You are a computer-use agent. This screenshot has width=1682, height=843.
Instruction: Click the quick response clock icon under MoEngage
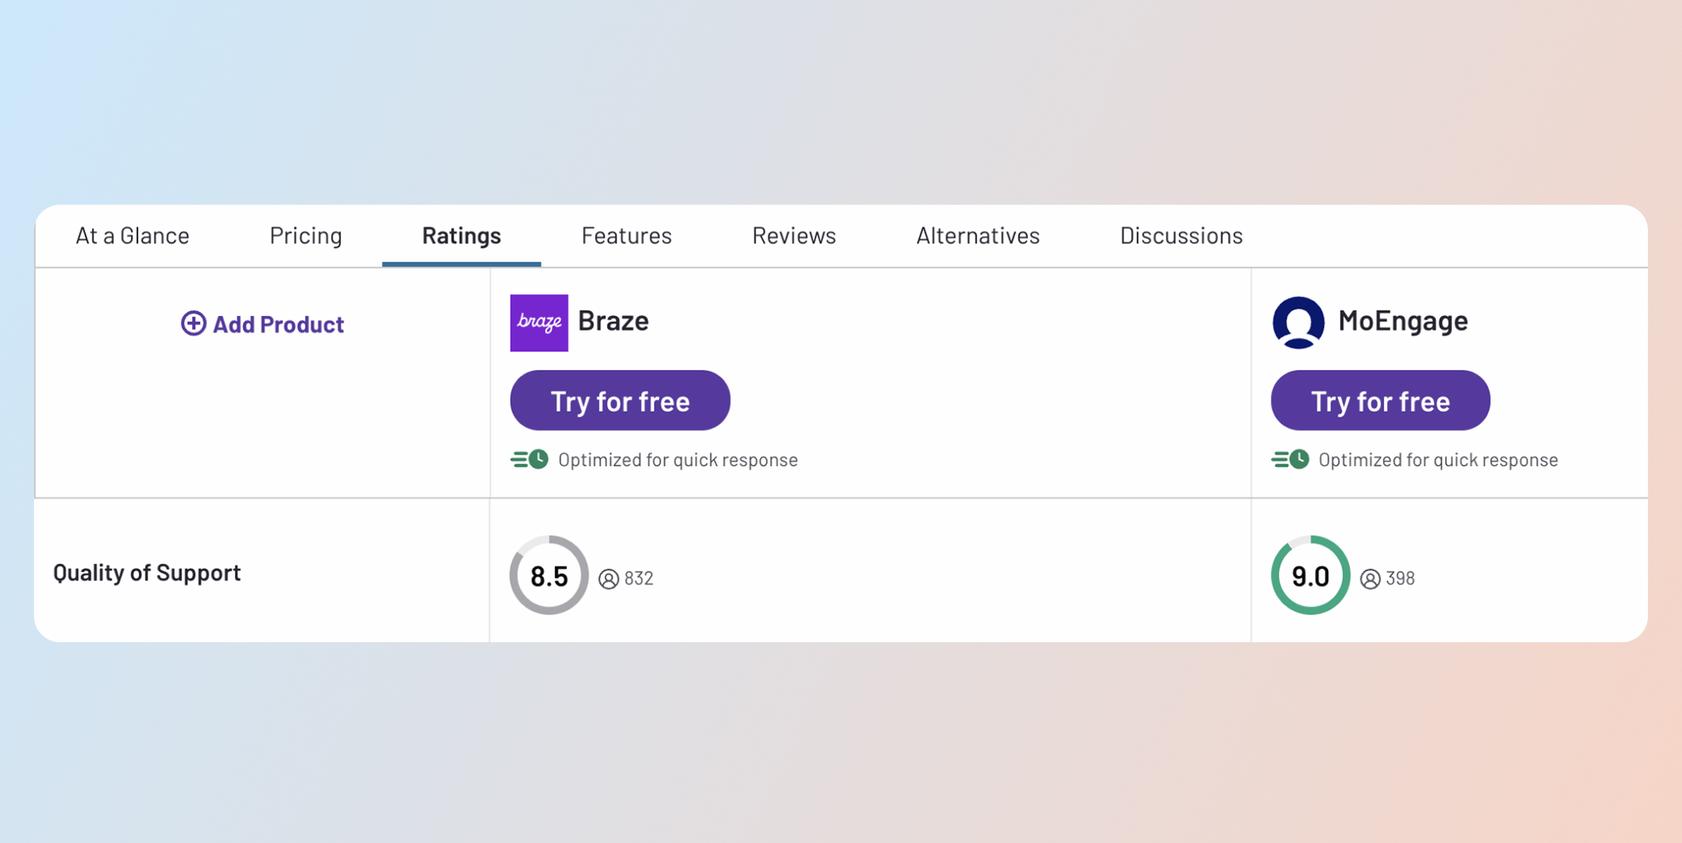1290,459
